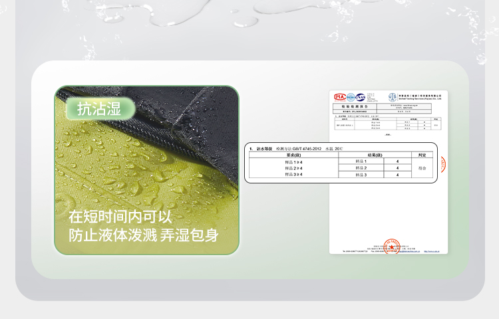This screenshot has height=319, width=499.
Task: Click the 符合 verdict cell
Action: click(422, 168)
